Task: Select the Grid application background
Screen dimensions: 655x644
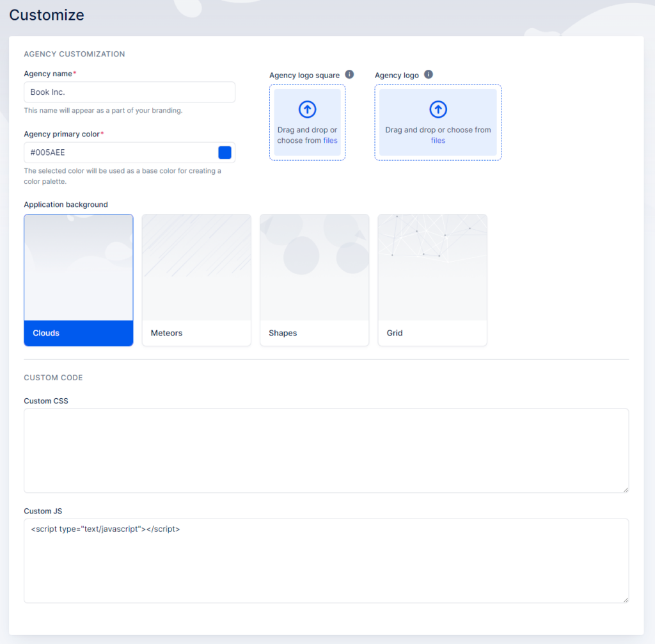Action: (432, 333)
